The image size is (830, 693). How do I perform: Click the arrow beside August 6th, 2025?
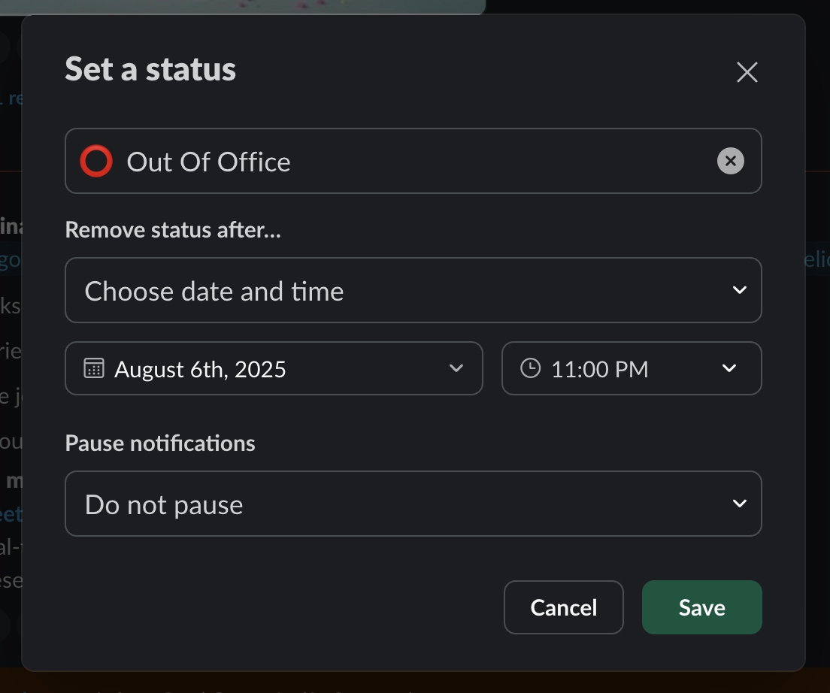[456, 368]
